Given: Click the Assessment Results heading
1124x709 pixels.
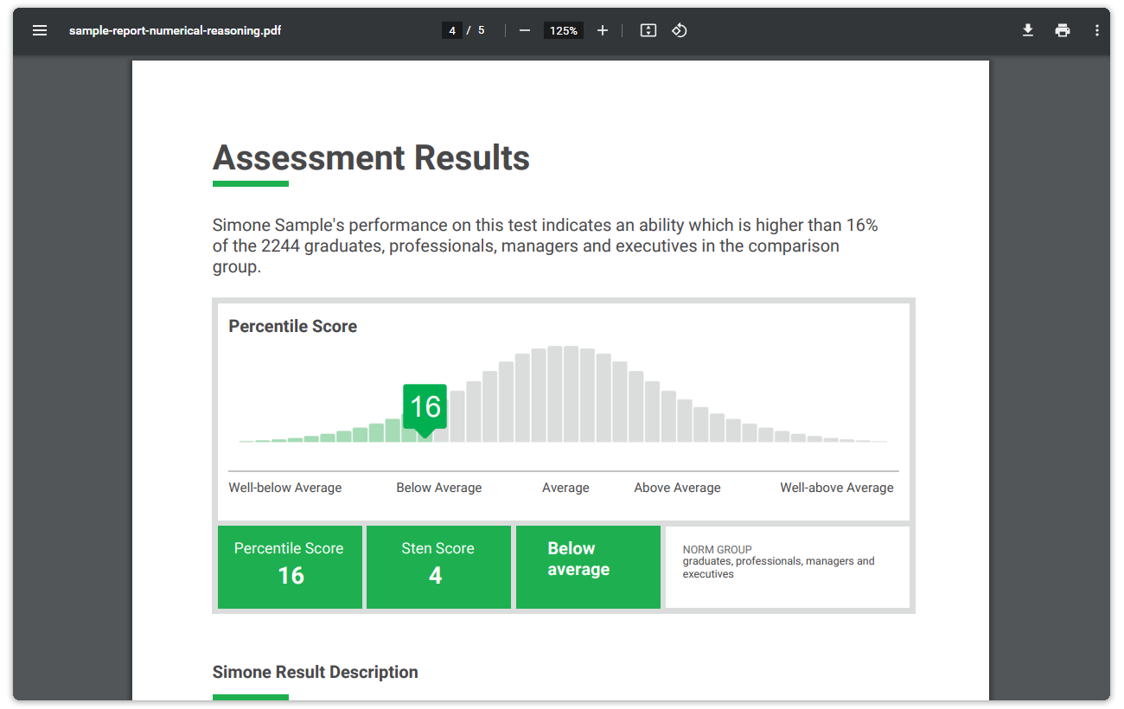Looking at the screenshot, I should click(371, 158).
